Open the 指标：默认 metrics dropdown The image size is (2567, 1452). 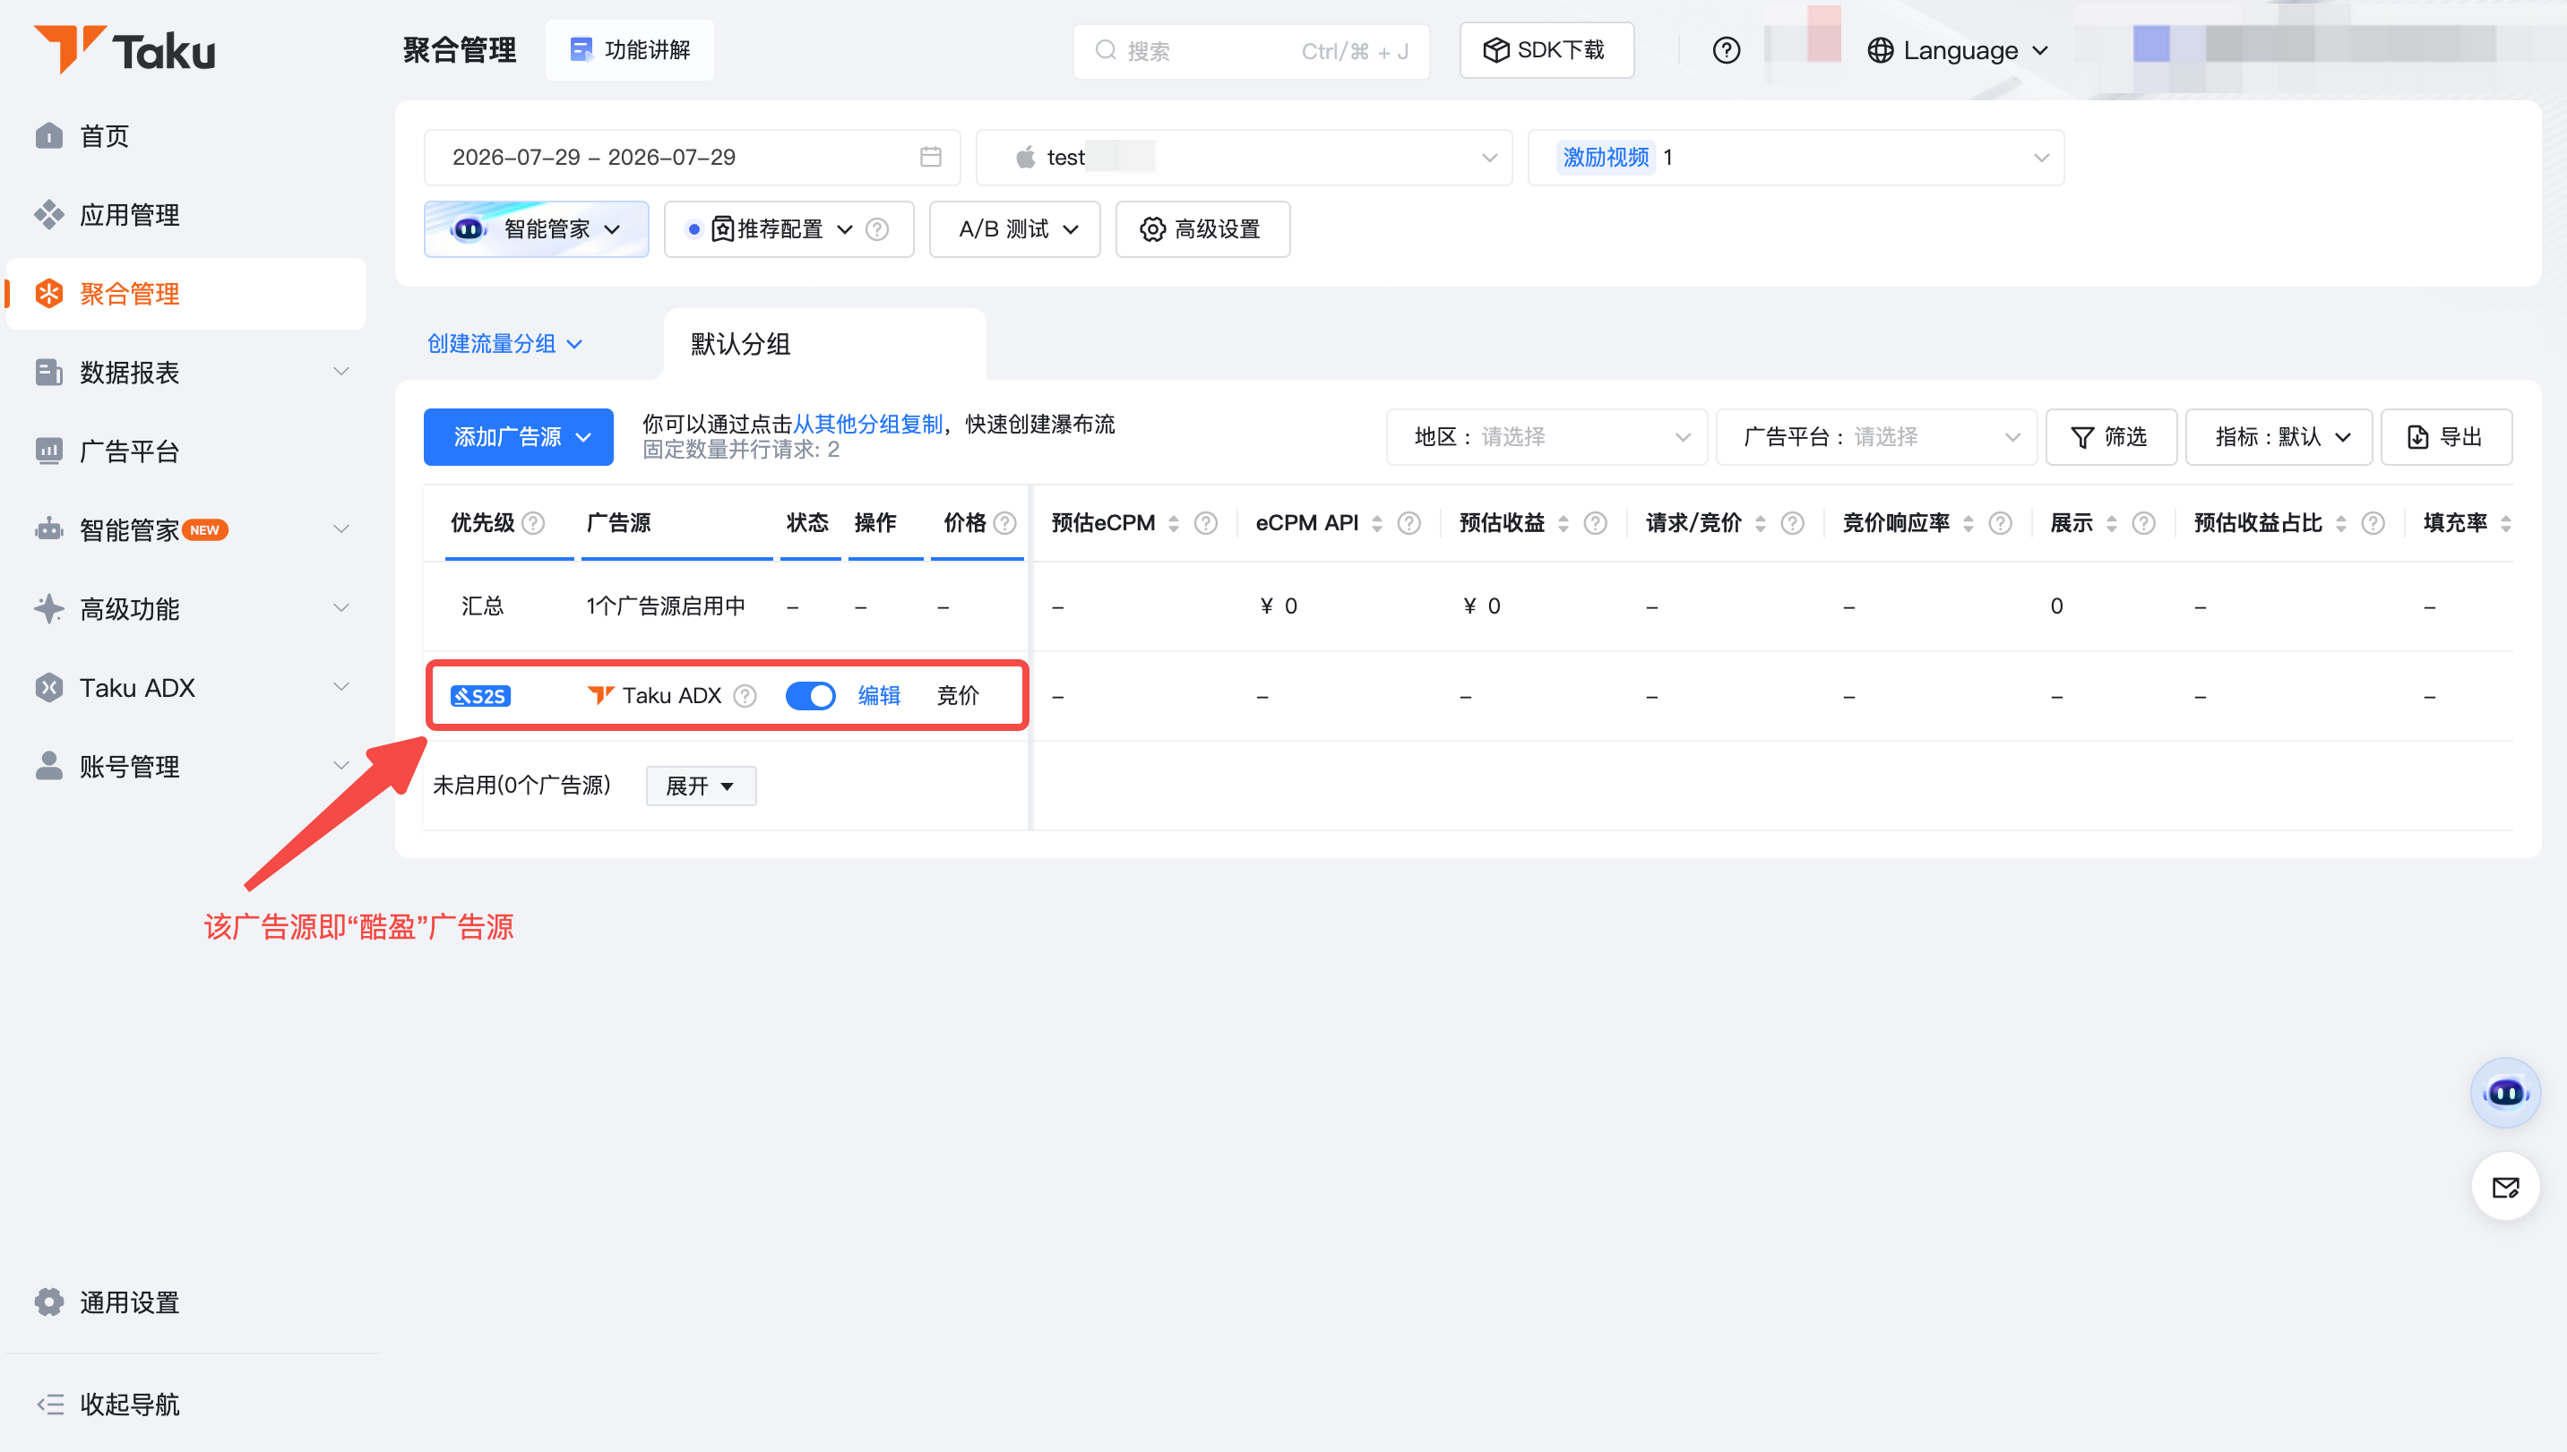[x=2278, y=437]
